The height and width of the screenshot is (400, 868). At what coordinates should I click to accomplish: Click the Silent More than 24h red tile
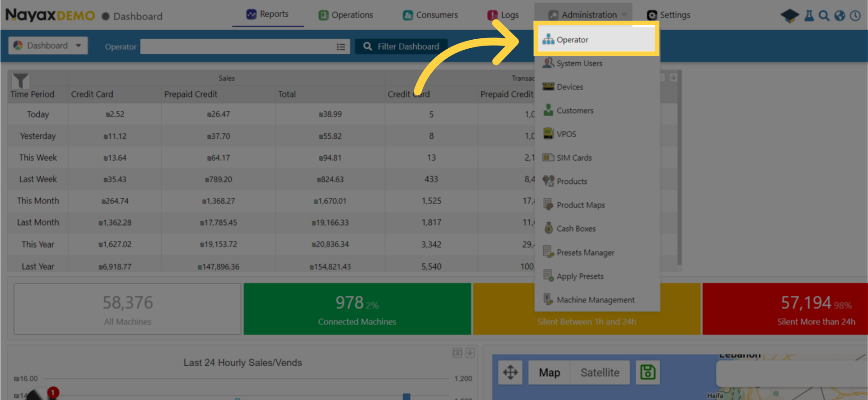pyautogui.click(x=785, y=309)
